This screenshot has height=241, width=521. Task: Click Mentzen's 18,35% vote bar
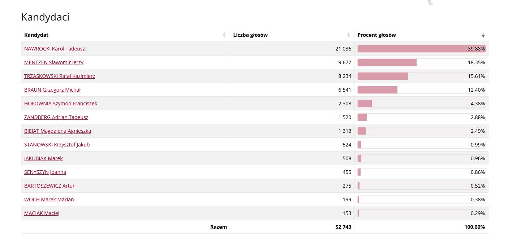(x=421, y=62)
